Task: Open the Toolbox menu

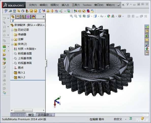Action: point(87,5)
